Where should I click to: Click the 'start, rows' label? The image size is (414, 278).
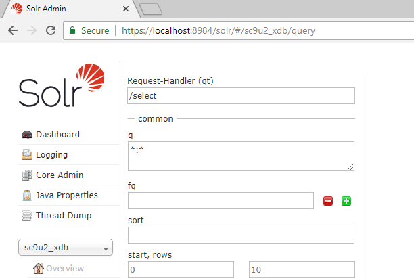149,255
